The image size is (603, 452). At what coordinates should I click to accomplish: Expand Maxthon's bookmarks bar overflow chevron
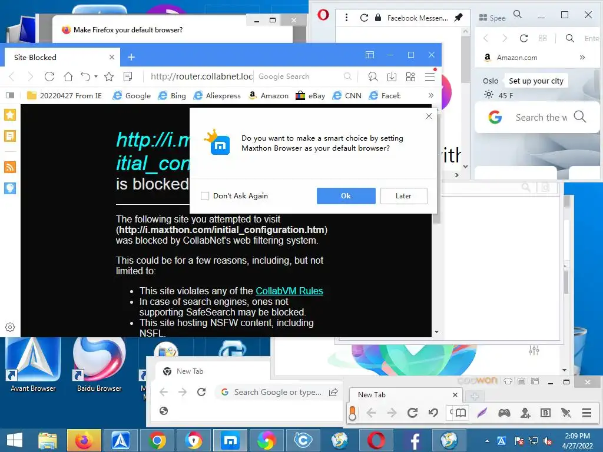[x=430, y=95]
